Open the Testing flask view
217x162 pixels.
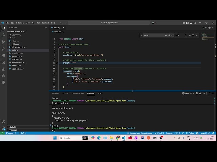pyautogui.click(x=3, y=69)
